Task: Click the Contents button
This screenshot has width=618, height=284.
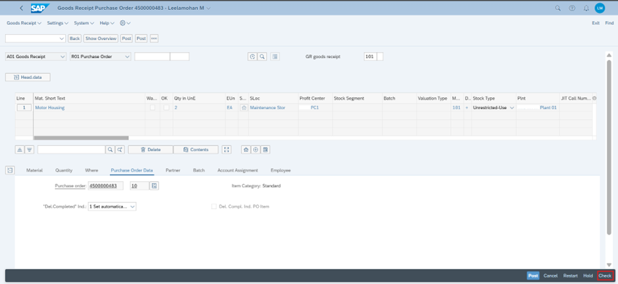Action: pyautogui.click(x=196, y=150)
